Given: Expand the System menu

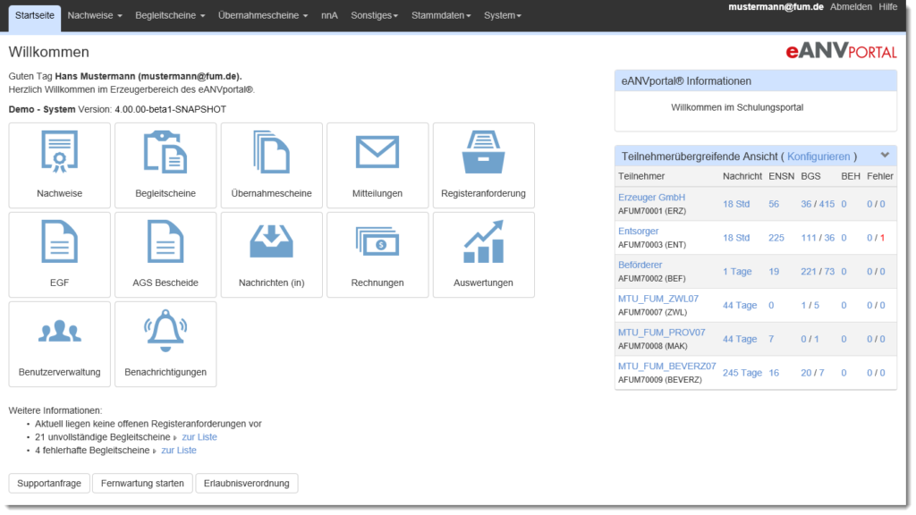Looking at the screenshot, I should (x=503, y=16).
